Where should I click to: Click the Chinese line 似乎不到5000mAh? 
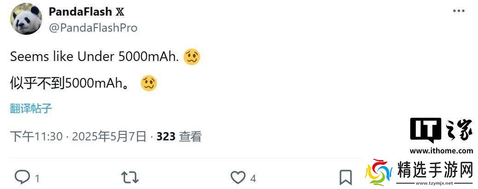tap(69, 83)
